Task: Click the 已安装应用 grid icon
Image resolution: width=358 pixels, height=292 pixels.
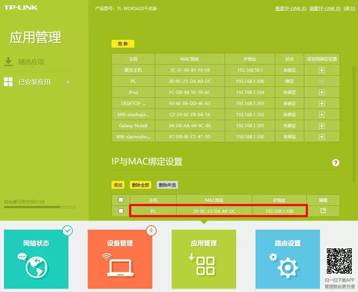Action: pyautogui.click(x=8, y=82)
